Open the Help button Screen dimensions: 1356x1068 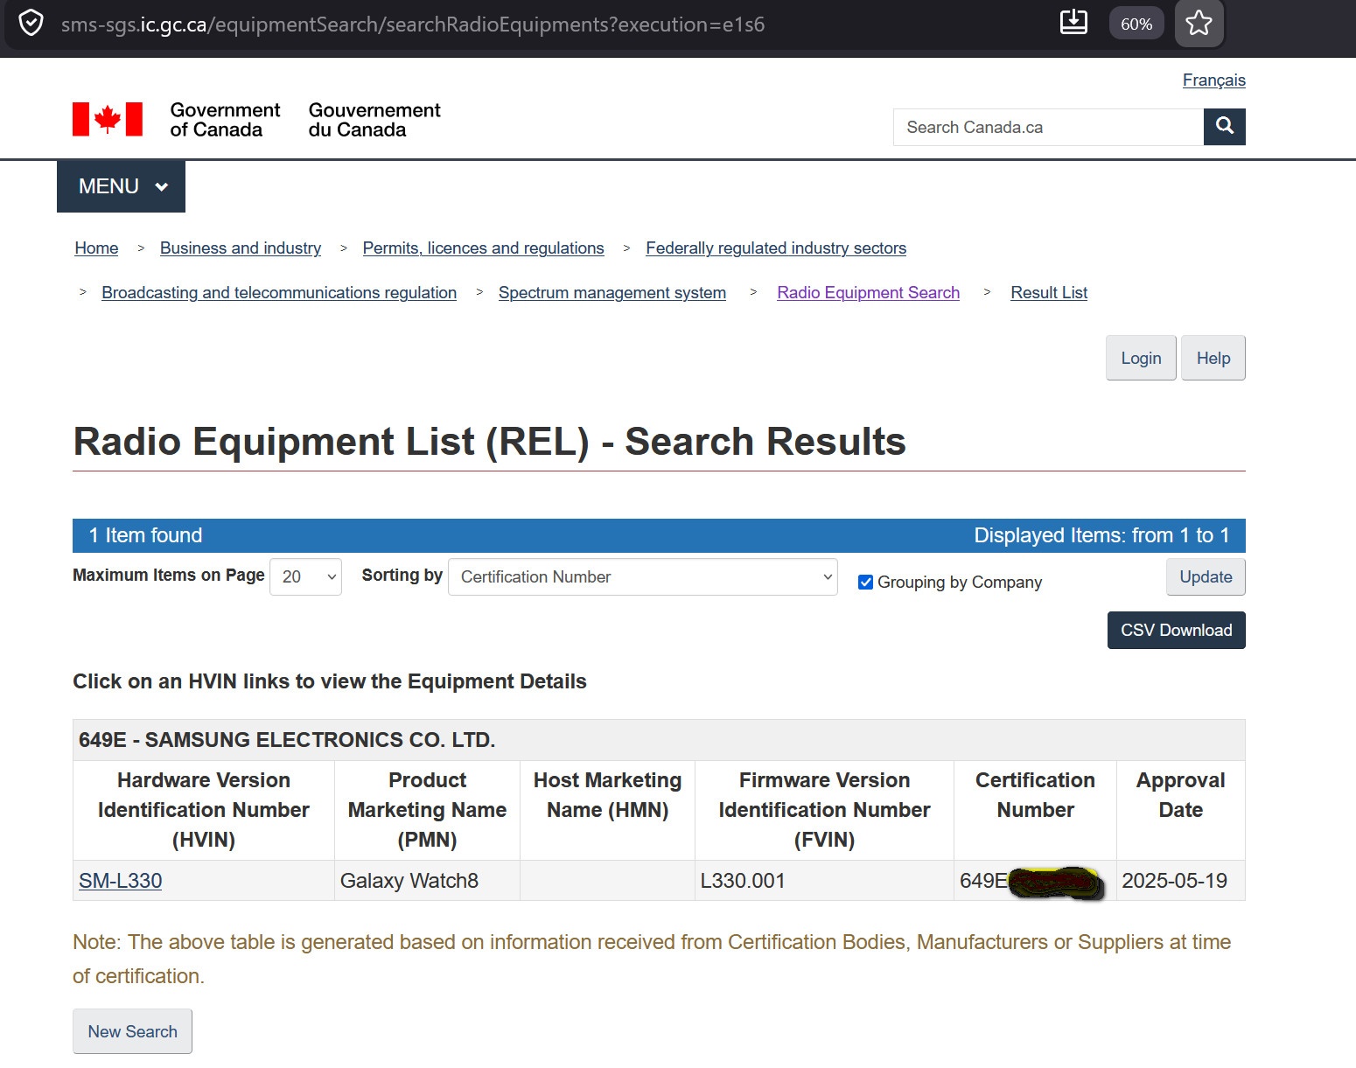(1213, 358)
